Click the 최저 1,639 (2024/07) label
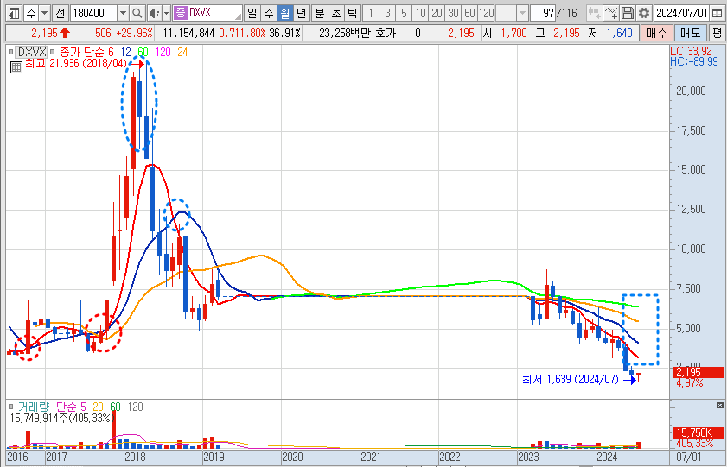 click(571, 380)
